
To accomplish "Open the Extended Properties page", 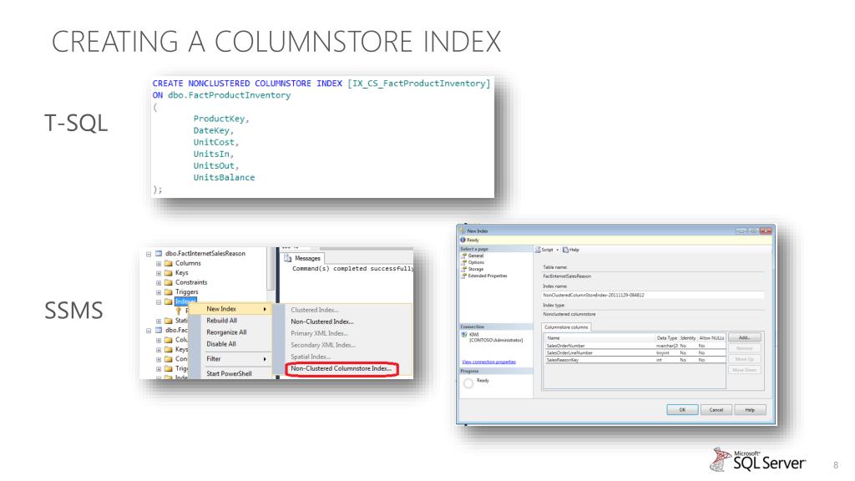I will coord(487,276).
